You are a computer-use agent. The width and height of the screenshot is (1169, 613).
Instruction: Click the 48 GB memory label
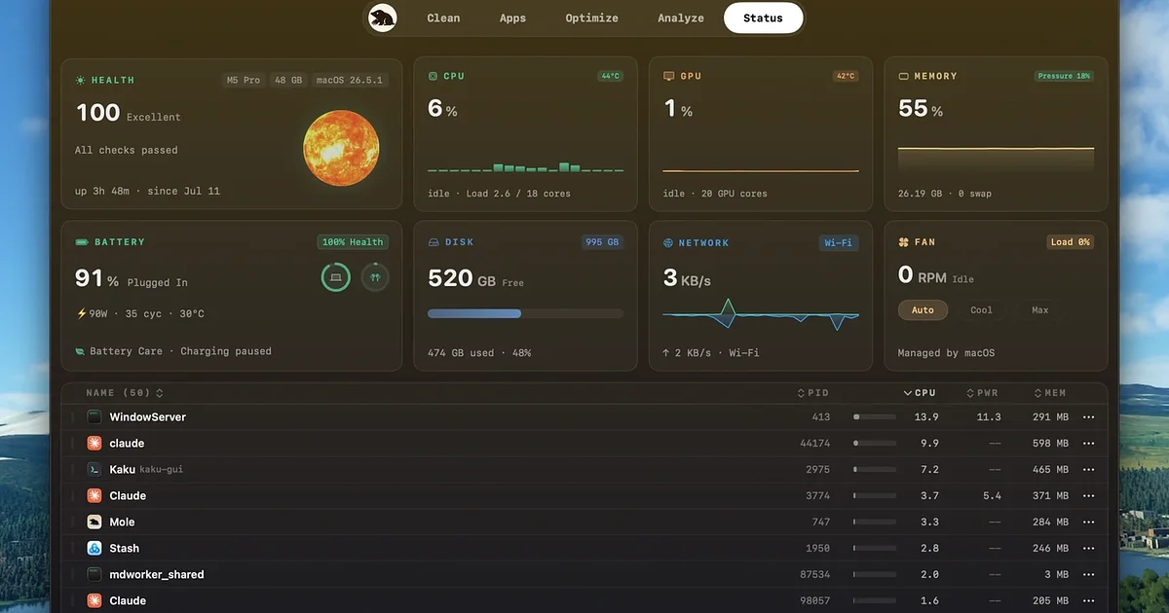(x=287, y=80)
